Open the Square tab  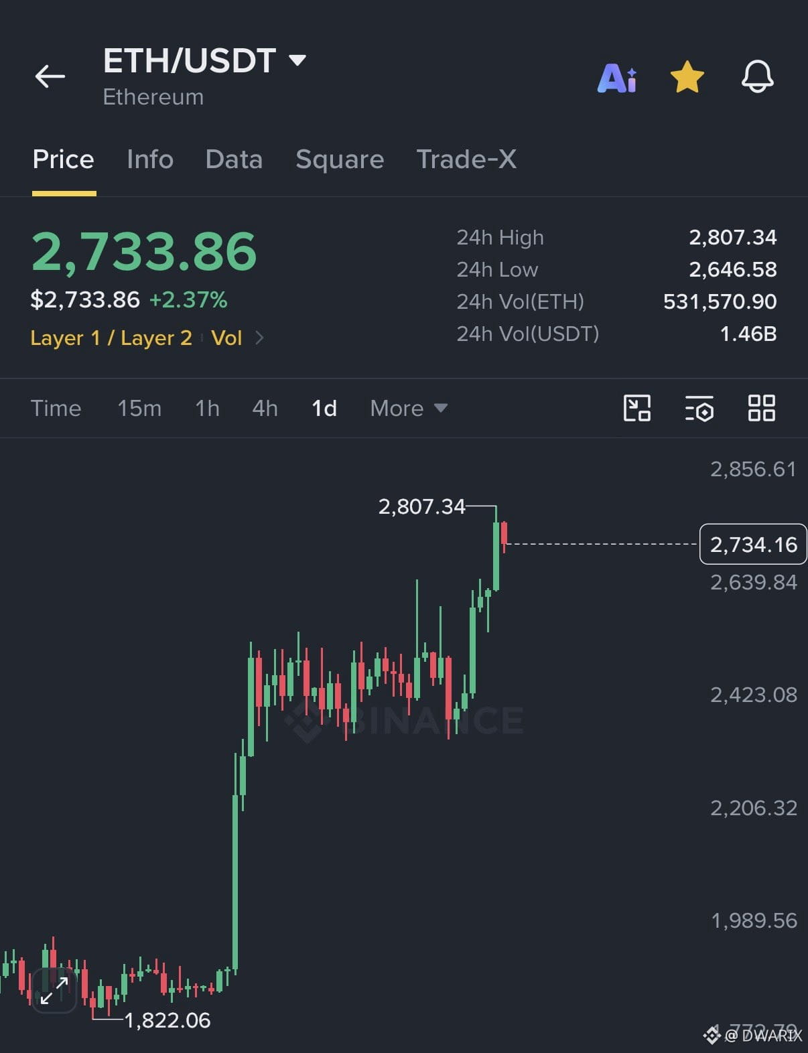click(340, 159)
